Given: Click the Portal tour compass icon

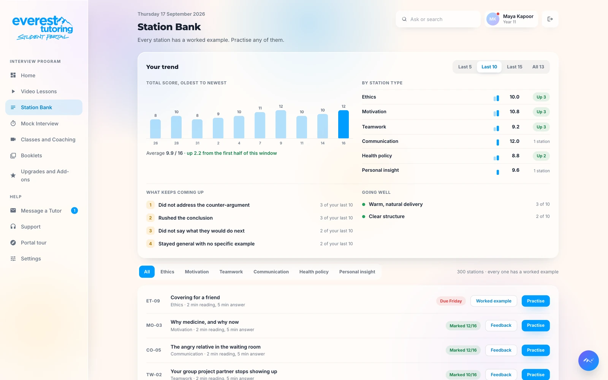Looking at the screenshot, I should pyautogui.click(x=13, y=242).
